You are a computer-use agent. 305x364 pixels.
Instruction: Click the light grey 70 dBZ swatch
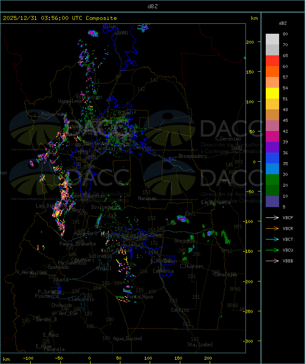point(272,39)
